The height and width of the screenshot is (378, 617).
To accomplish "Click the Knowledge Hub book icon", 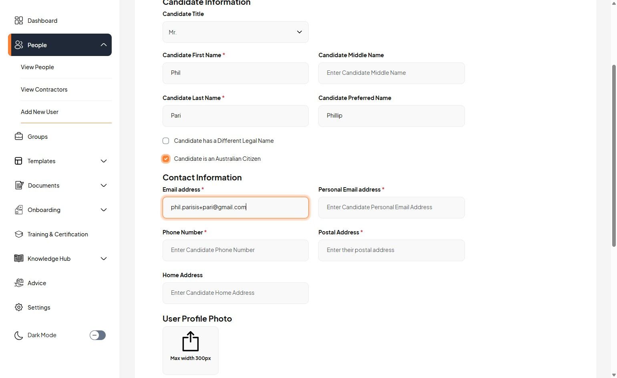I will (19, 258).
